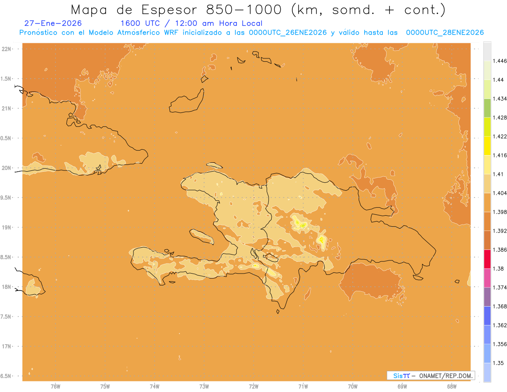
Task: Click the legend value '1.44'
Action: coord(499,79)
